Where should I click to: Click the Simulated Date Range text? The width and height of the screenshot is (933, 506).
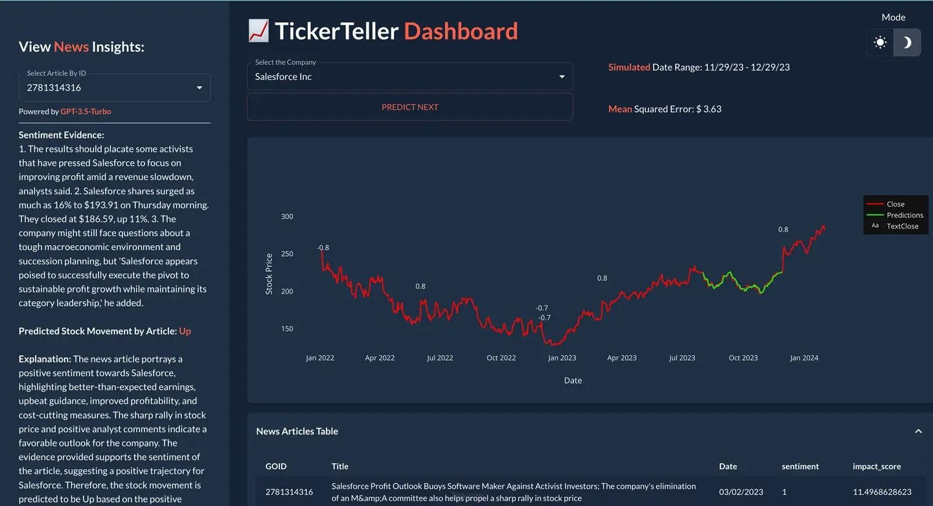699,67
